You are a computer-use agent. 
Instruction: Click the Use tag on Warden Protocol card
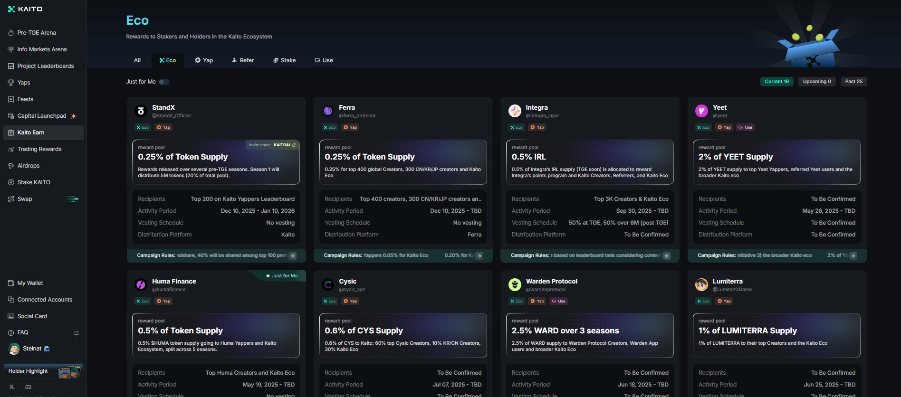(x=558, y=301)
